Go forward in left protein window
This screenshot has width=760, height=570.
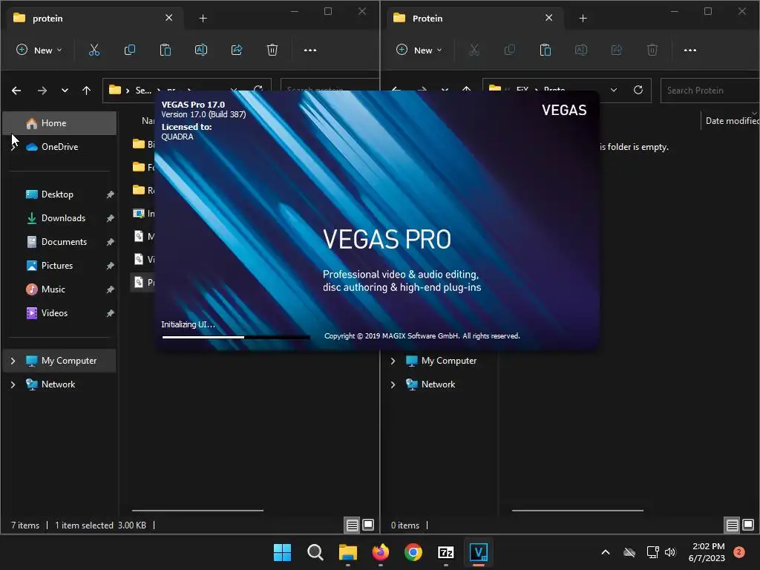[x=42, y=90]
